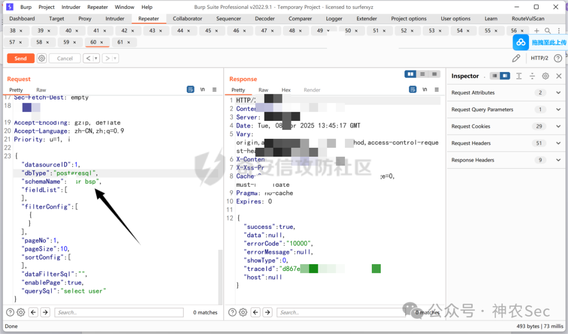Focus the Response search field
Image resolution: width=568 pixels, height=334 pixels.
(340, 312)
